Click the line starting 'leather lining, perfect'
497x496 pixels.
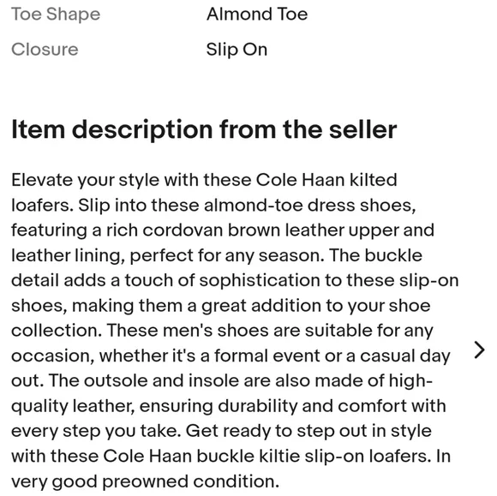[217, 255]
